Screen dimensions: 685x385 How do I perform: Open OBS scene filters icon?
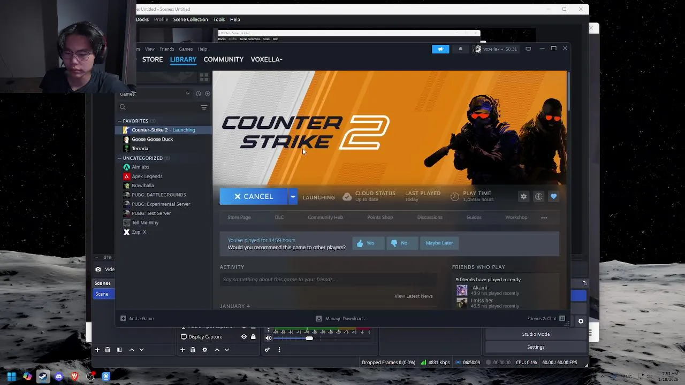[x=119, y=350]
